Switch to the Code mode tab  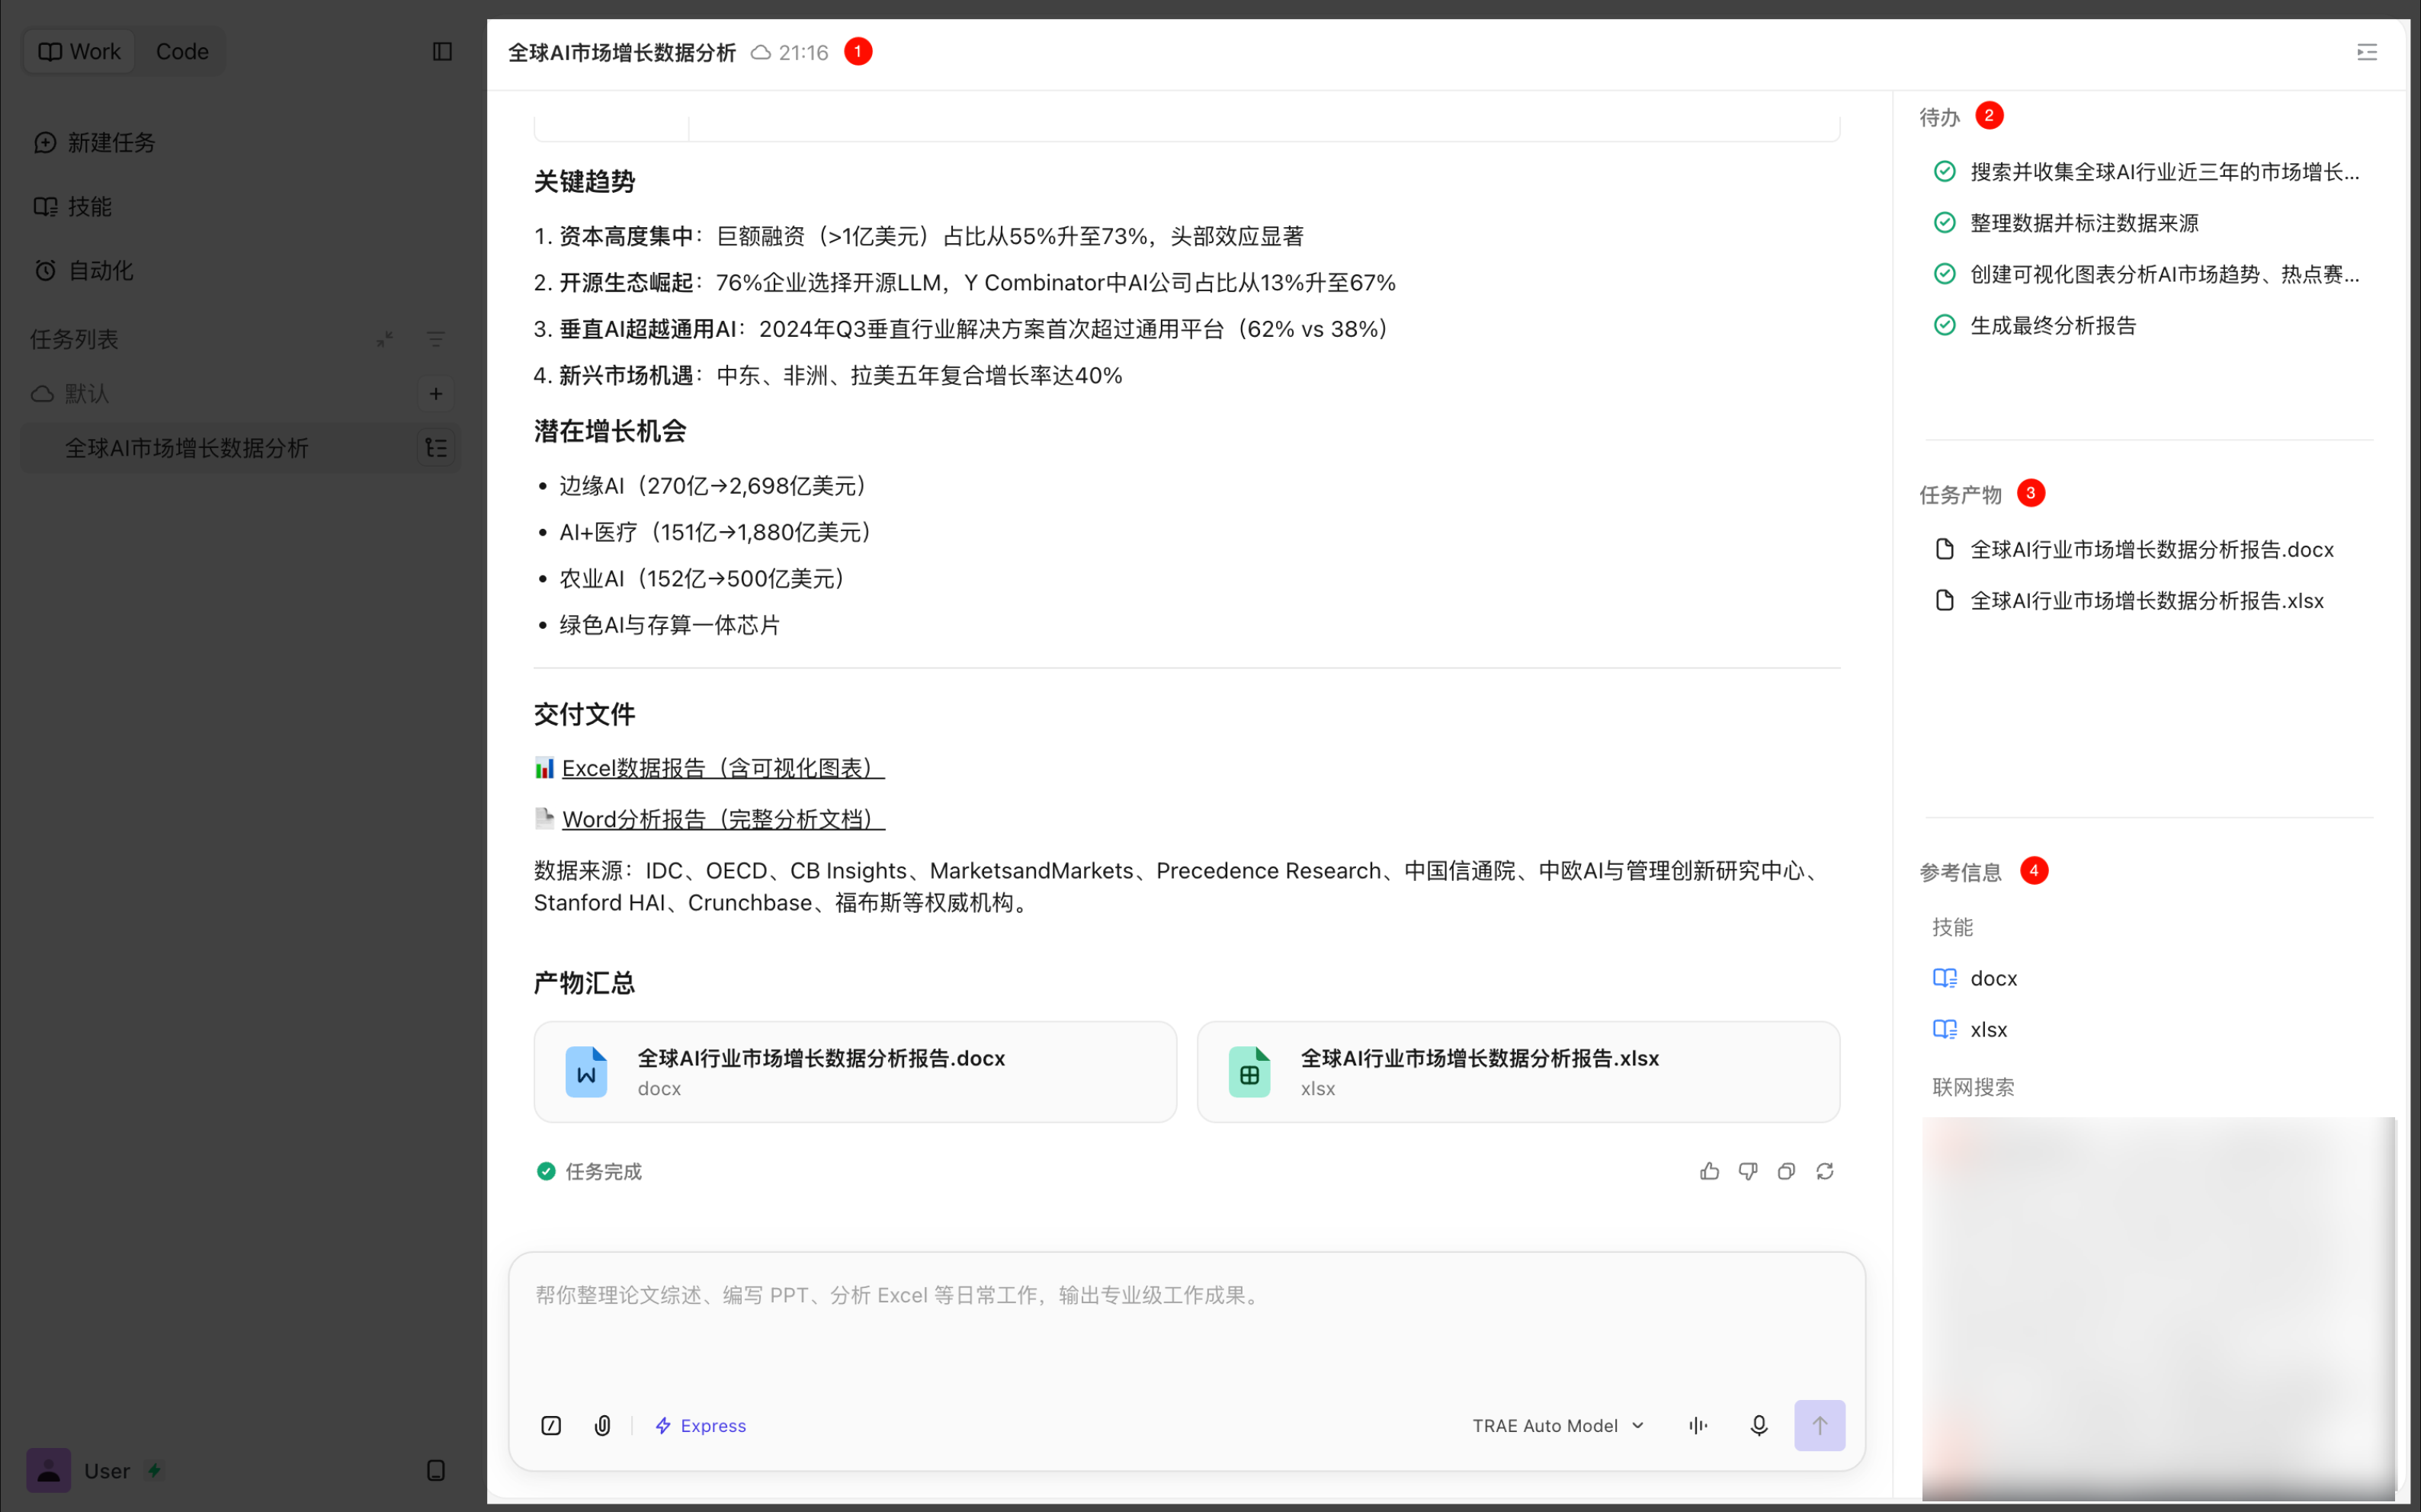[182, 51]
